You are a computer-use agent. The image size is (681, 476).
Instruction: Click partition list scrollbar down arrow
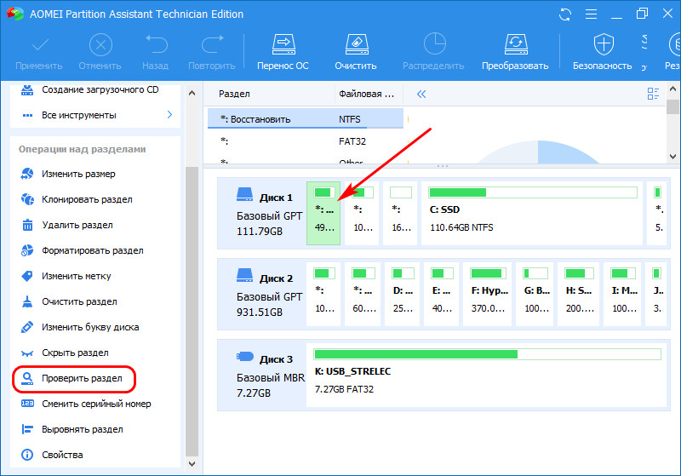672,157
